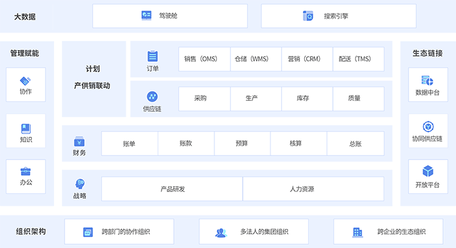
Task: Click the 跨企业的生态组织 building icon
Action: click(x=358, y=232)
